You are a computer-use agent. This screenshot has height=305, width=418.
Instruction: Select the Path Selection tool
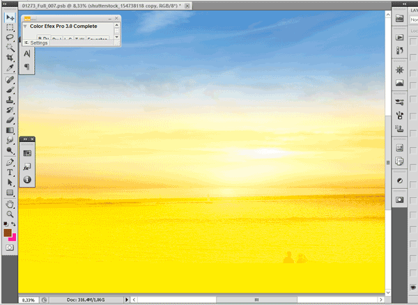tap(10, 182)
